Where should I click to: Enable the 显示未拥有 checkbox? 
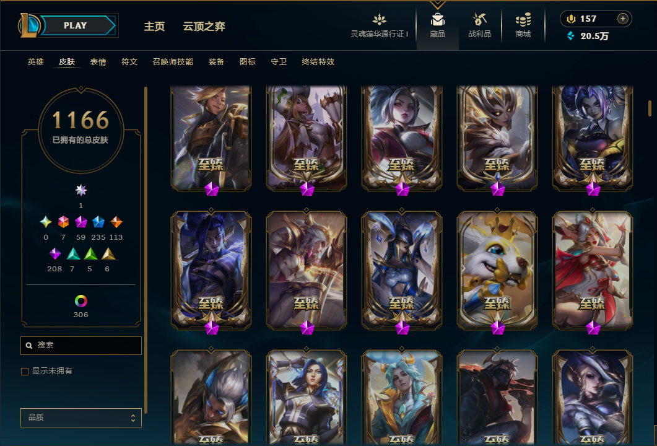coord(25,372)
